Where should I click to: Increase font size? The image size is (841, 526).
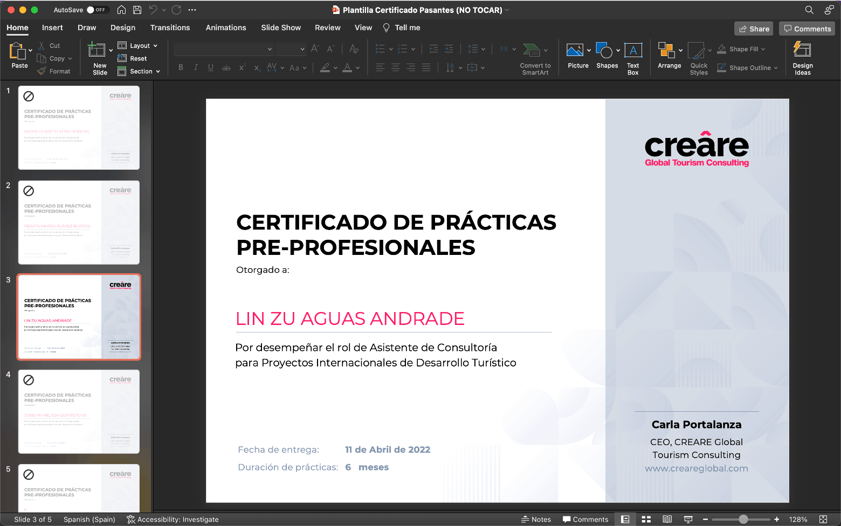coord(315,49)
